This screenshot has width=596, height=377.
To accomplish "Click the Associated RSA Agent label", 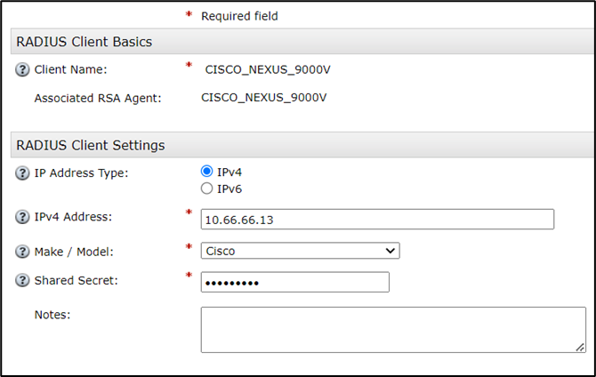I will coord(98,98).
